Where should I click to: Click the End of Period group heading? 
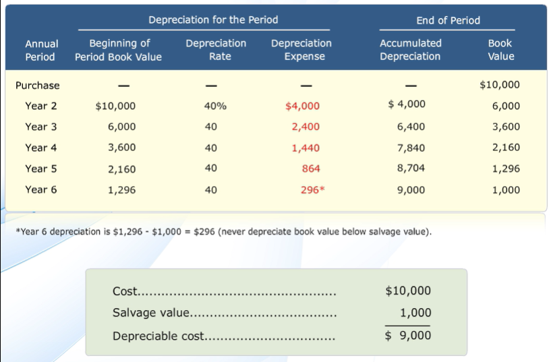click(x=448, y=20)
